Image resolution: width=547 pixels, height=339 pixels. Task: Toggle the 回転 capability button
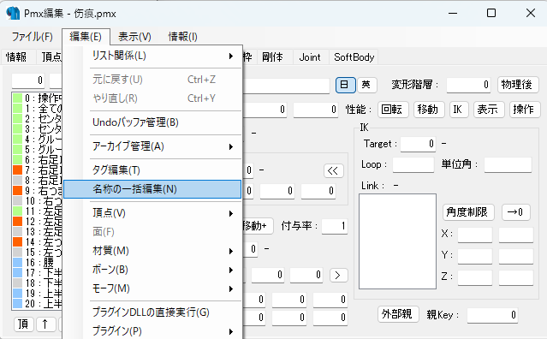393,110
